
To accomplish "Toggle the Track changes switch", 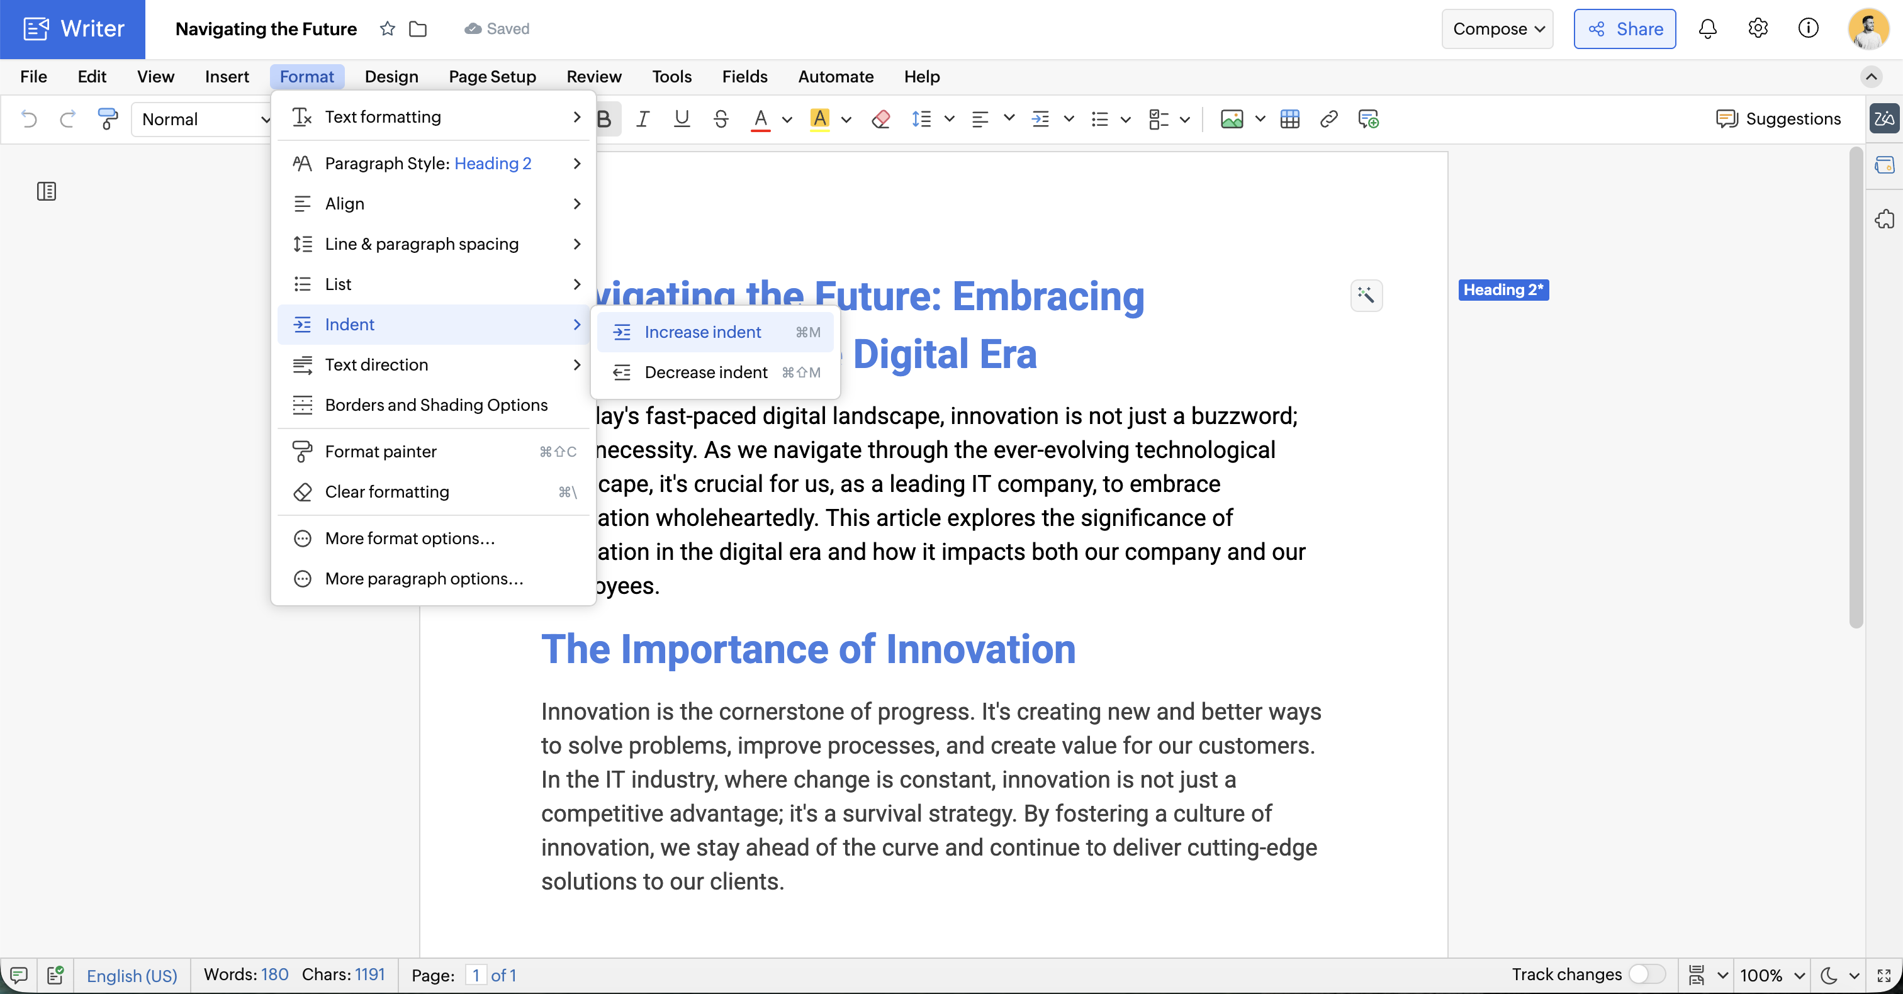I will [x=1647, y=974].
